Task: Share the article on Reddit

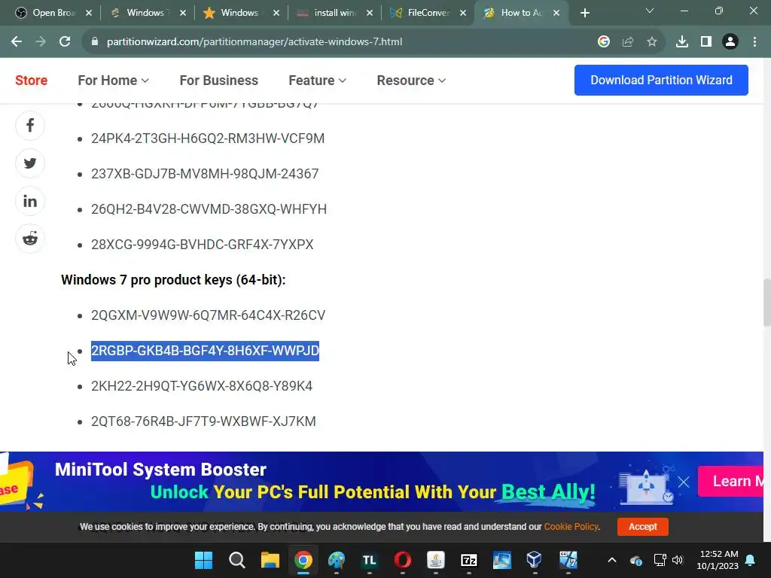Action: (30, 239)
